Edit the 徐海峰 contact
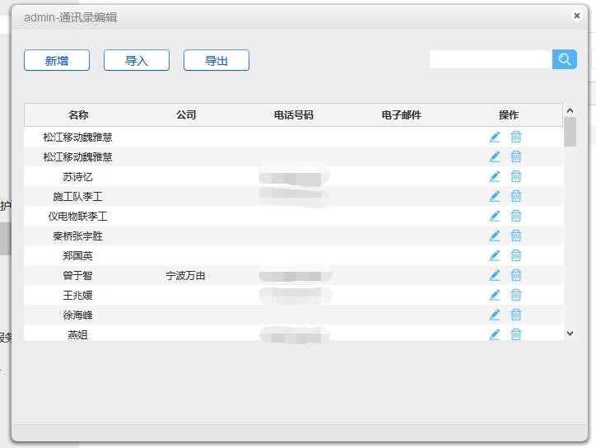596x448 pixels. coord(495,315)
